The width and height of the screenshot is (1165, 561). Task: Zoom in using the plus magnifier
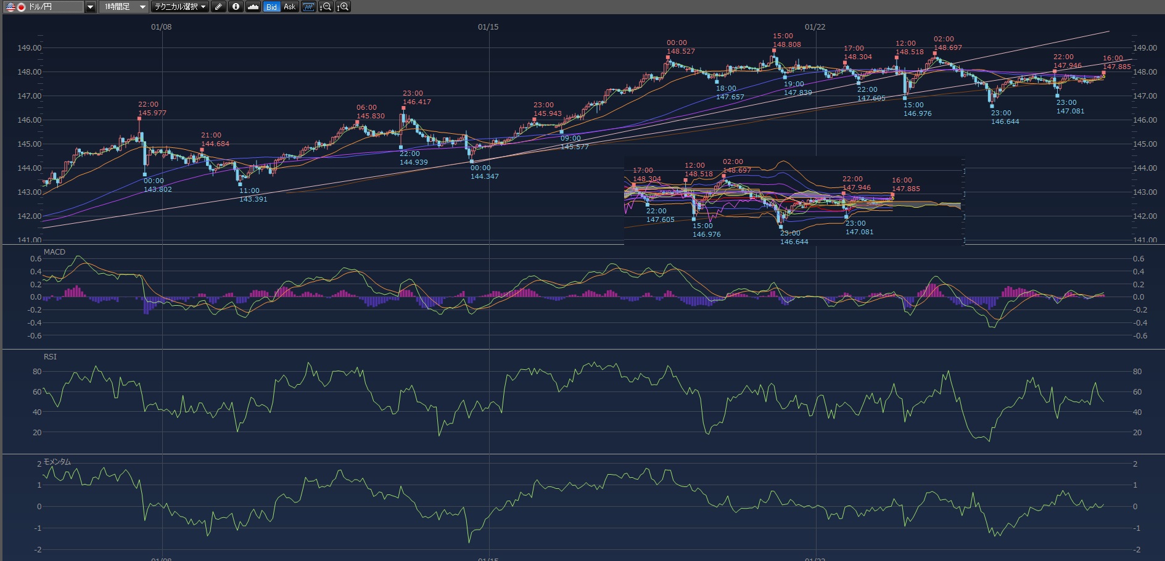pos(343,7)
